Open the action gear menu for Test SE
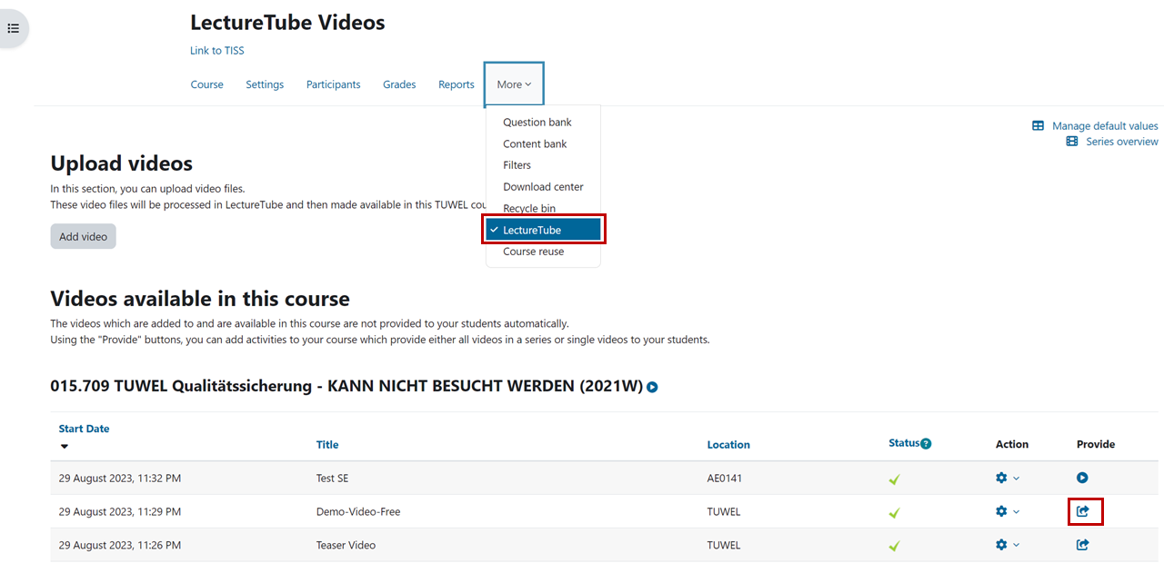Image resolution: width=1164 pixels, height=563 pixels. point(1008,478)
